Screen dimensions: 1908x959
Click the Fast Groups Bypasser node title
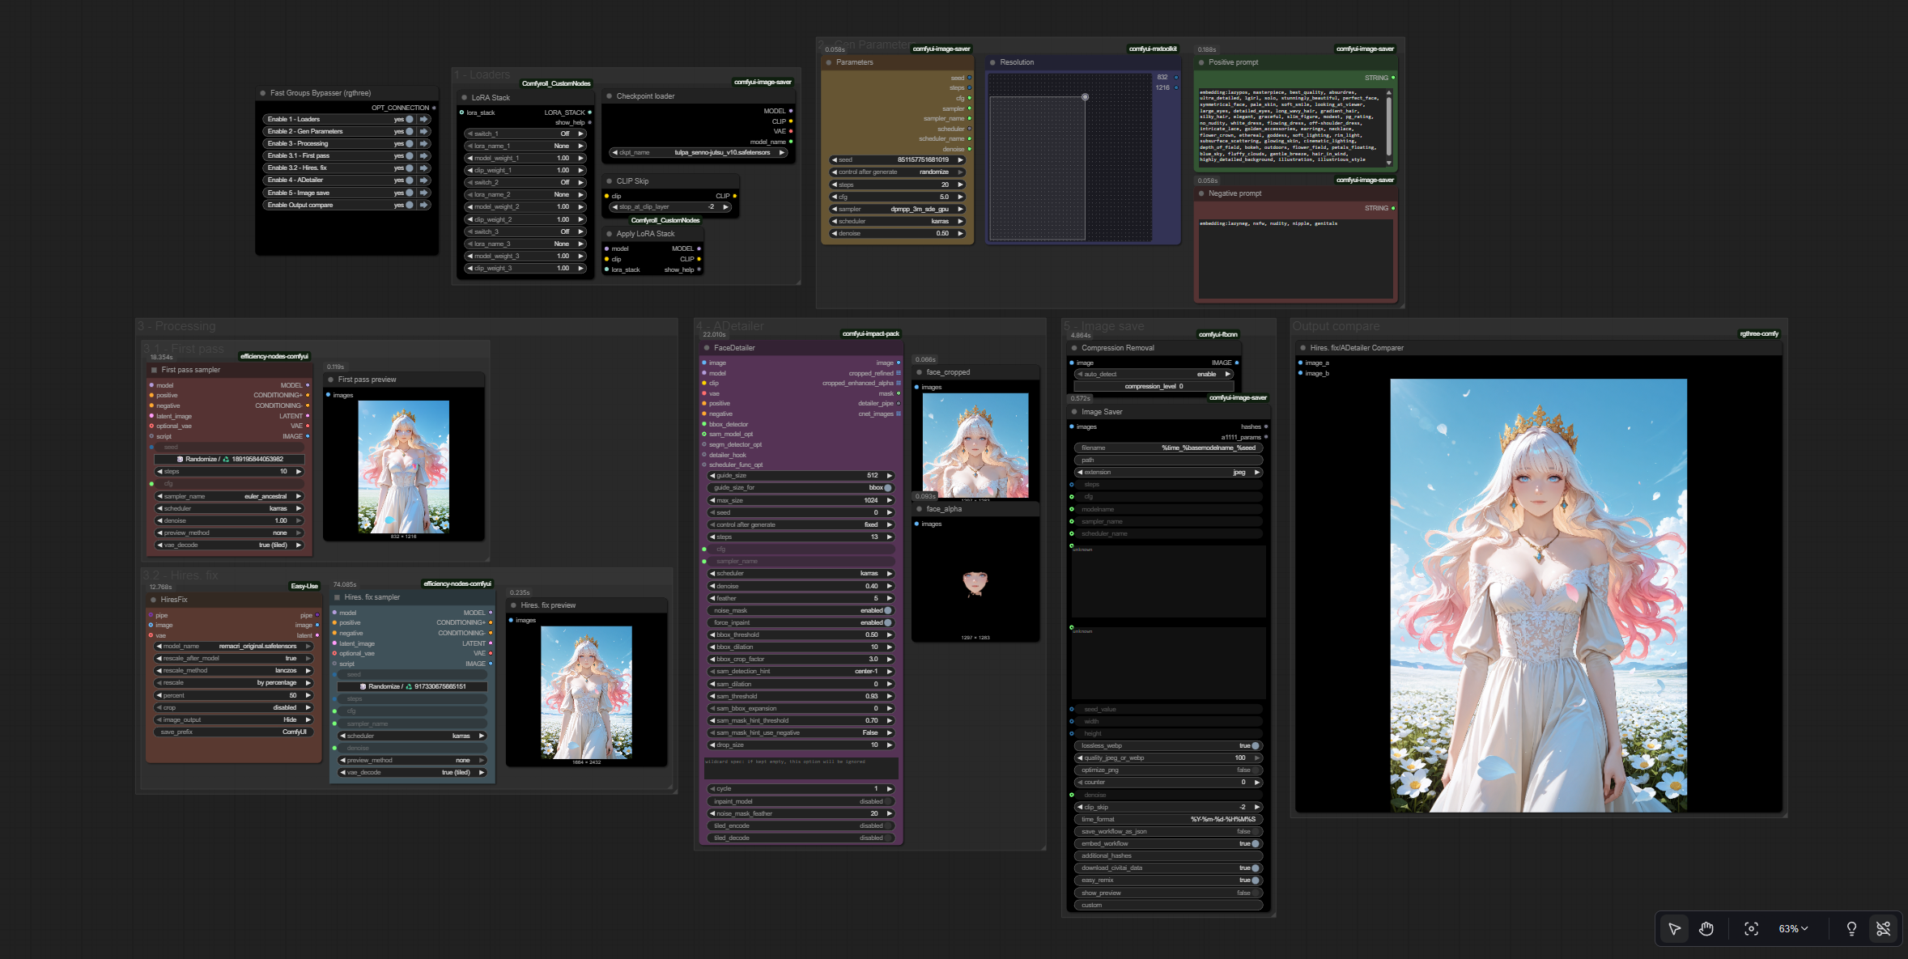coord(321,93)
